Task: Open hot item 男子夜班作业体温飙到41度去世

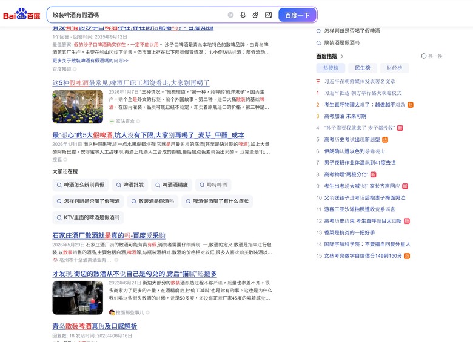Action: tap(360, 163)
